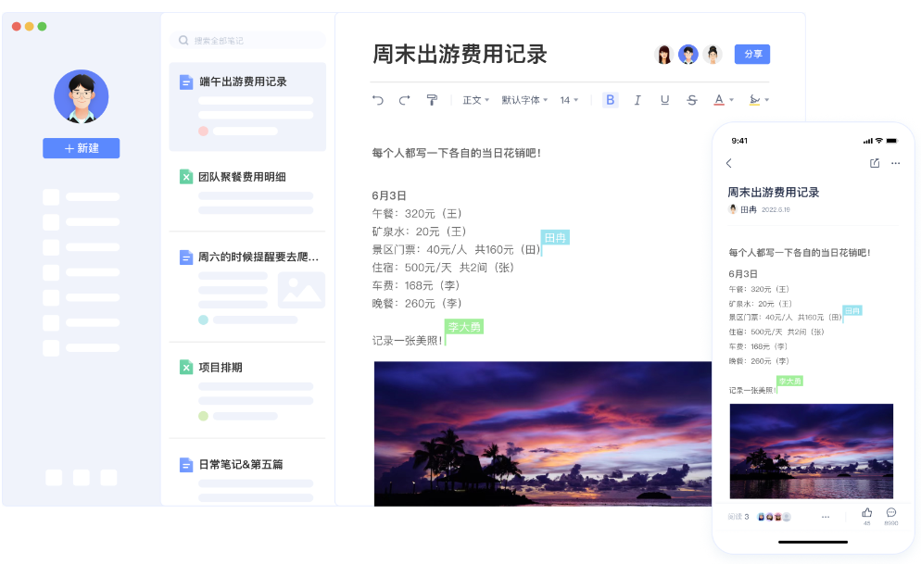Click the 晚餐：260元 line in desktop note
Viewport: 921px width, 564px height.
(x=417, y=304)
